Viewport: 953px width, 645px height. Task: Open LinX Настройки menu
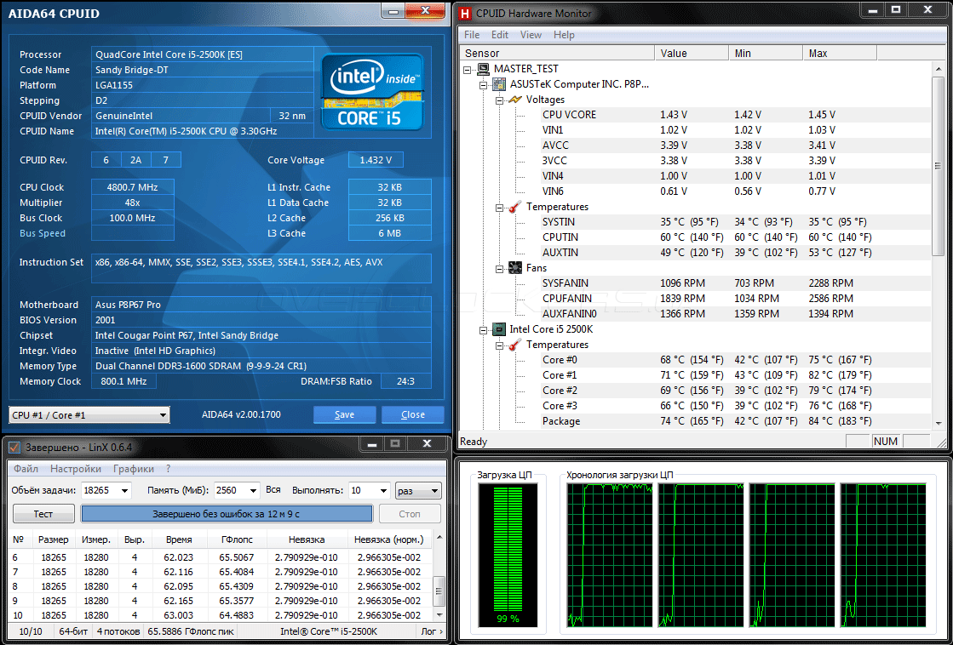click(76, 469)
